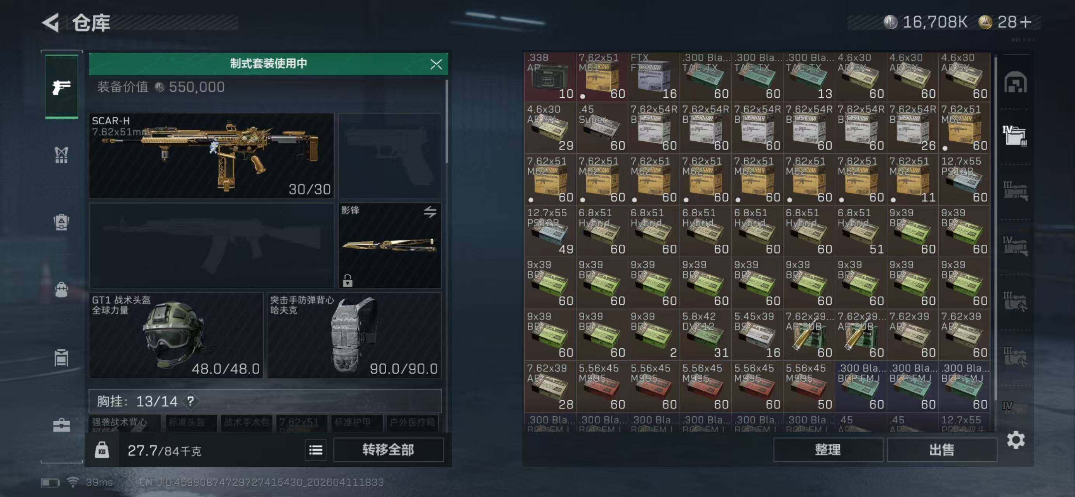Image resolution: width=1075 pixels, height=497 pixels.
Task: Open warehouse settings gear icon
Action: pos(1015,440)
